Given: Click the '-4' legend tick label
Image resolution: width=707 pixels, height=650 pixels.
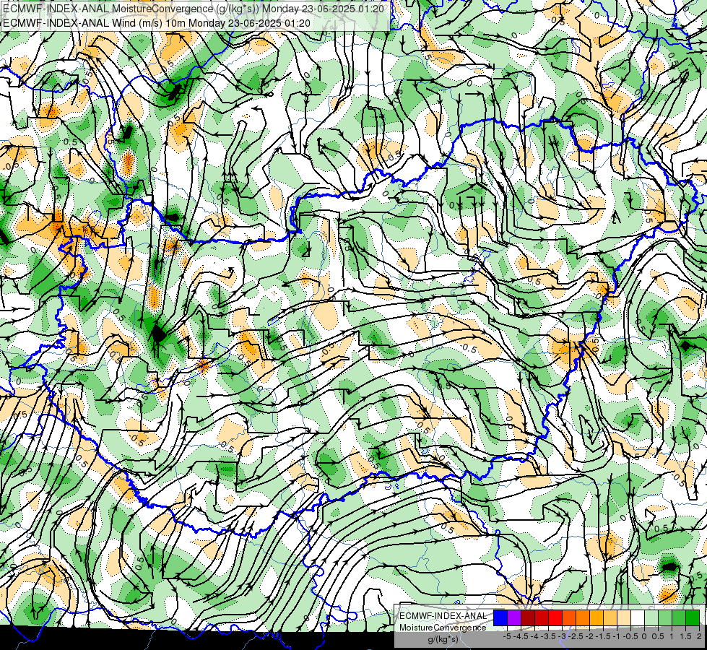Looking at the screenshot, I should click(x=534, y=636).
